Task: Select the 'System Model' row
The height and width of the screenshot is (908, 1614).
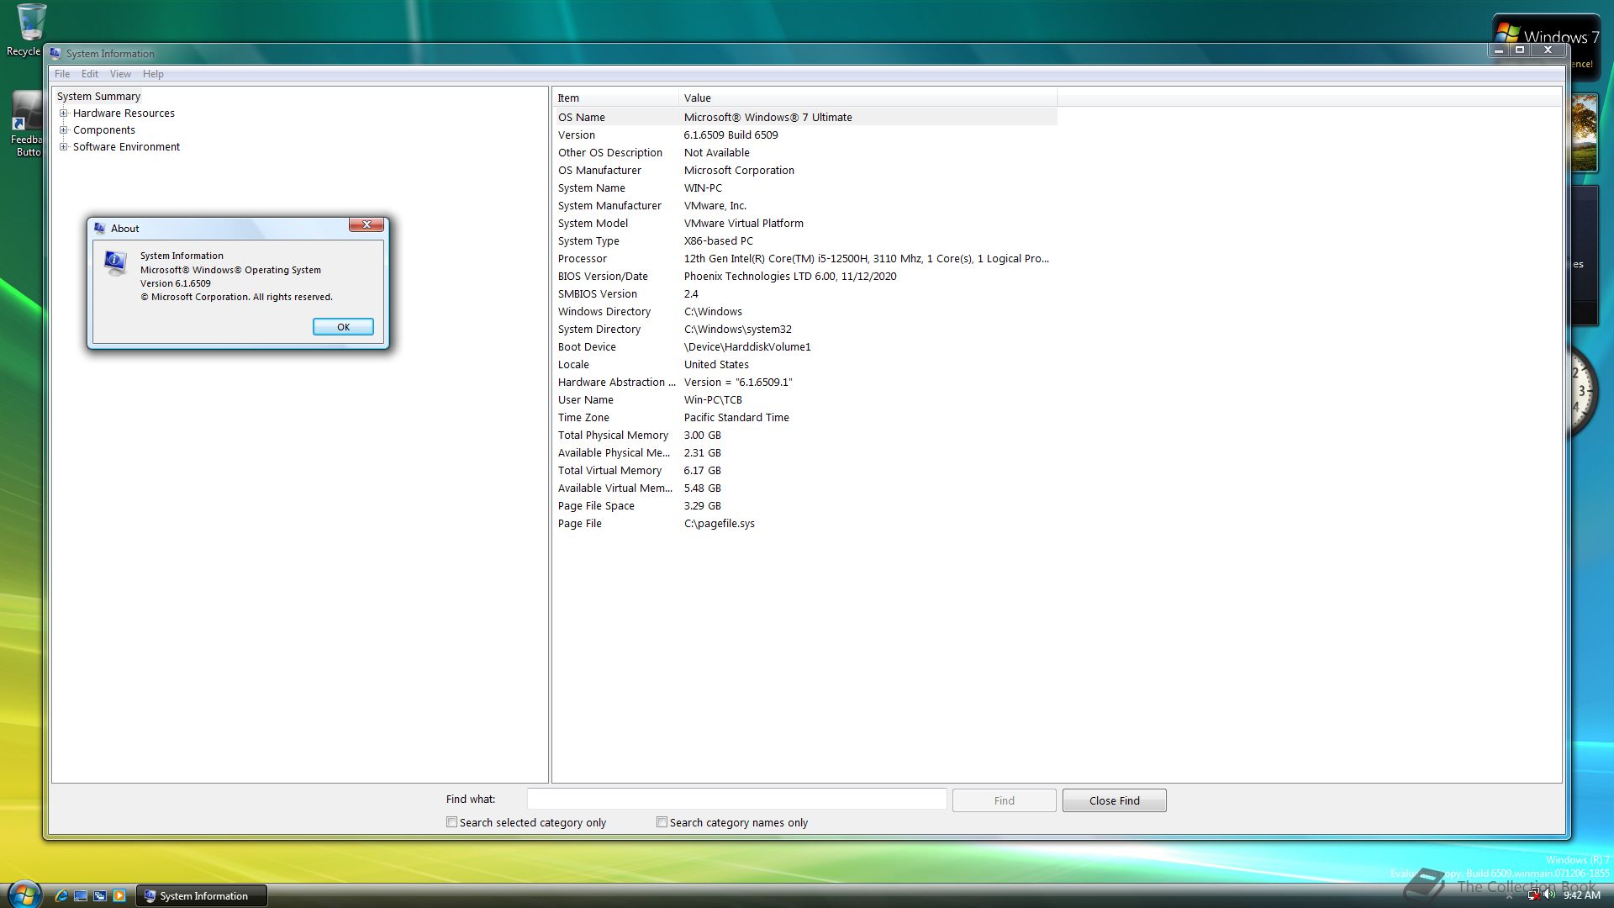Action: [x=805, y=224]
